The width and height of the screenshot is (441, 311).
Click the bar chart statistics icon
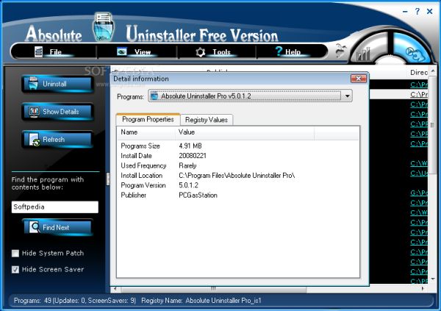coord(363,54)
